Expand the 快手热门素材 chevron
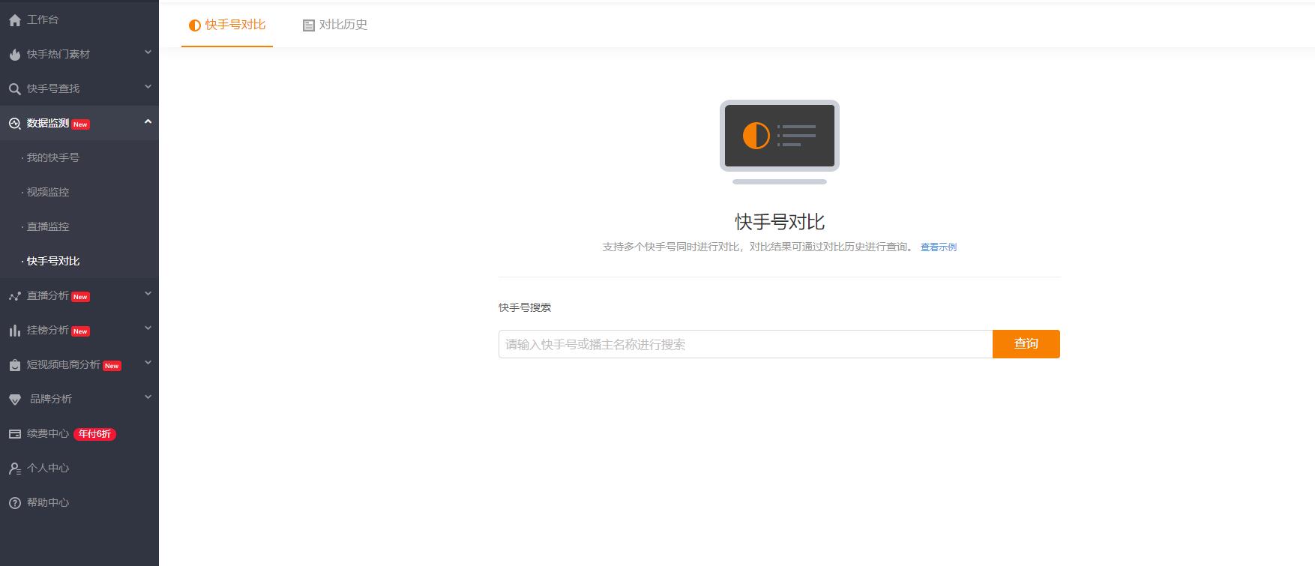Screen dimensions: 1315x566 (148, 52)
